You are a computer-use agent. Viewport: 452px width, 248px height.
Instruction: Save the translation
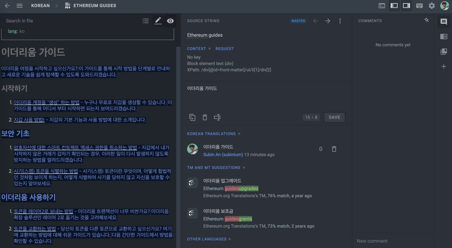(334, 117)
